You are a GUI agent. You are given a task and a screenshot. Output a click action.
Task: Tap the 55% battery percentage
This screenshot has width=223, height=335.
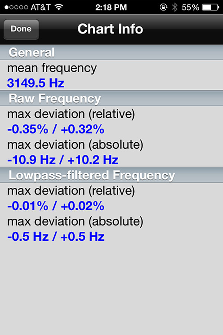pos(190,7)
